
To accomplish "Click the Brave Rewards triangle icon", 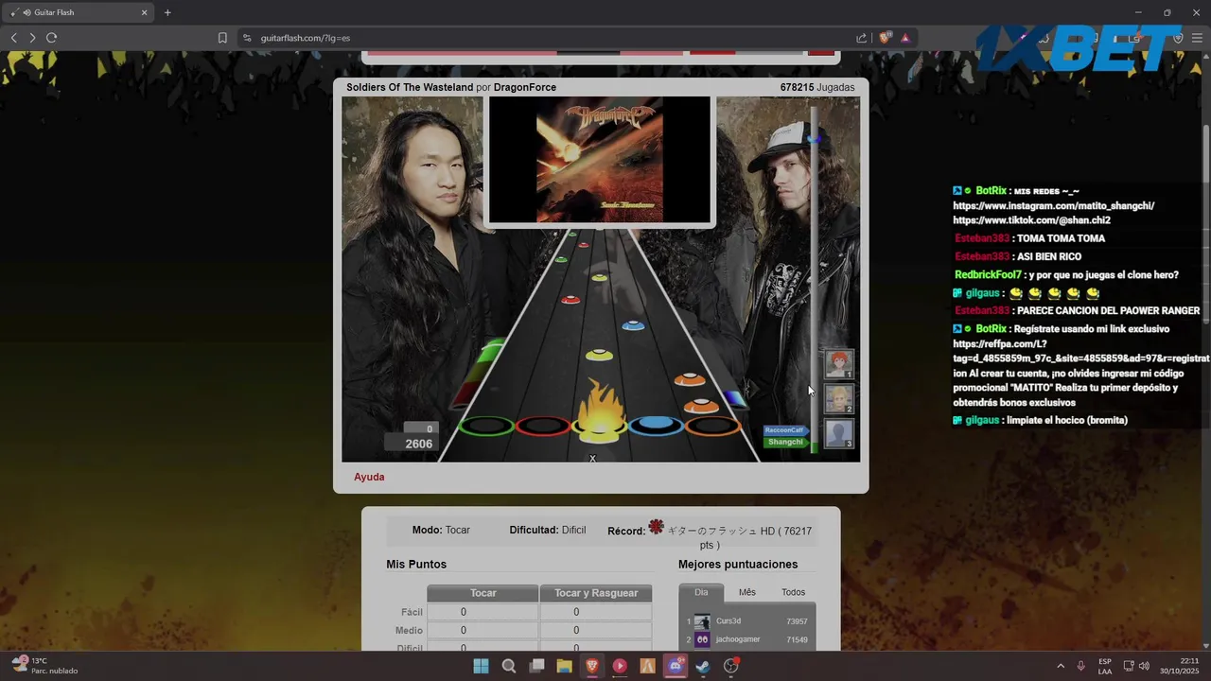I will tap(905, 38).
